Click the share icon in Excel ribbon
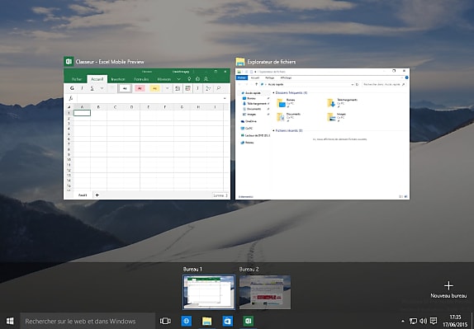The image size is (474, 329). click(x=197, y=79)
